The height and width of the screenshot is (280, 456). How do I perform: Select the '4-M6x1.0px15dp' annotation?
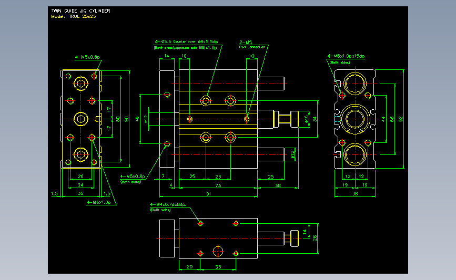346,56
